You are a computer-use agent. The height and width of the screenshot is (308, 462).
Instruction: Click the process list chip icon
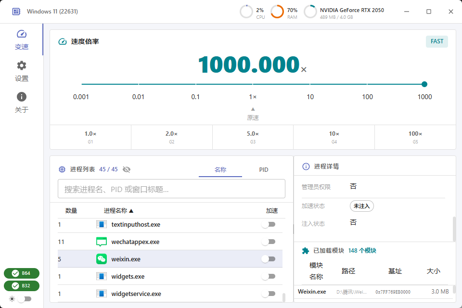tap(62, 169)
